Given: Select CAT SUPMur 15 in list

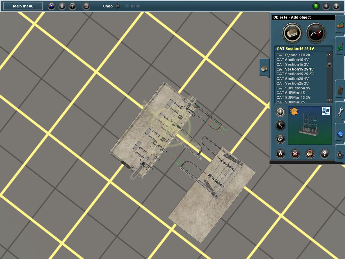Looking at the screenshot, I should coord(290,93).
